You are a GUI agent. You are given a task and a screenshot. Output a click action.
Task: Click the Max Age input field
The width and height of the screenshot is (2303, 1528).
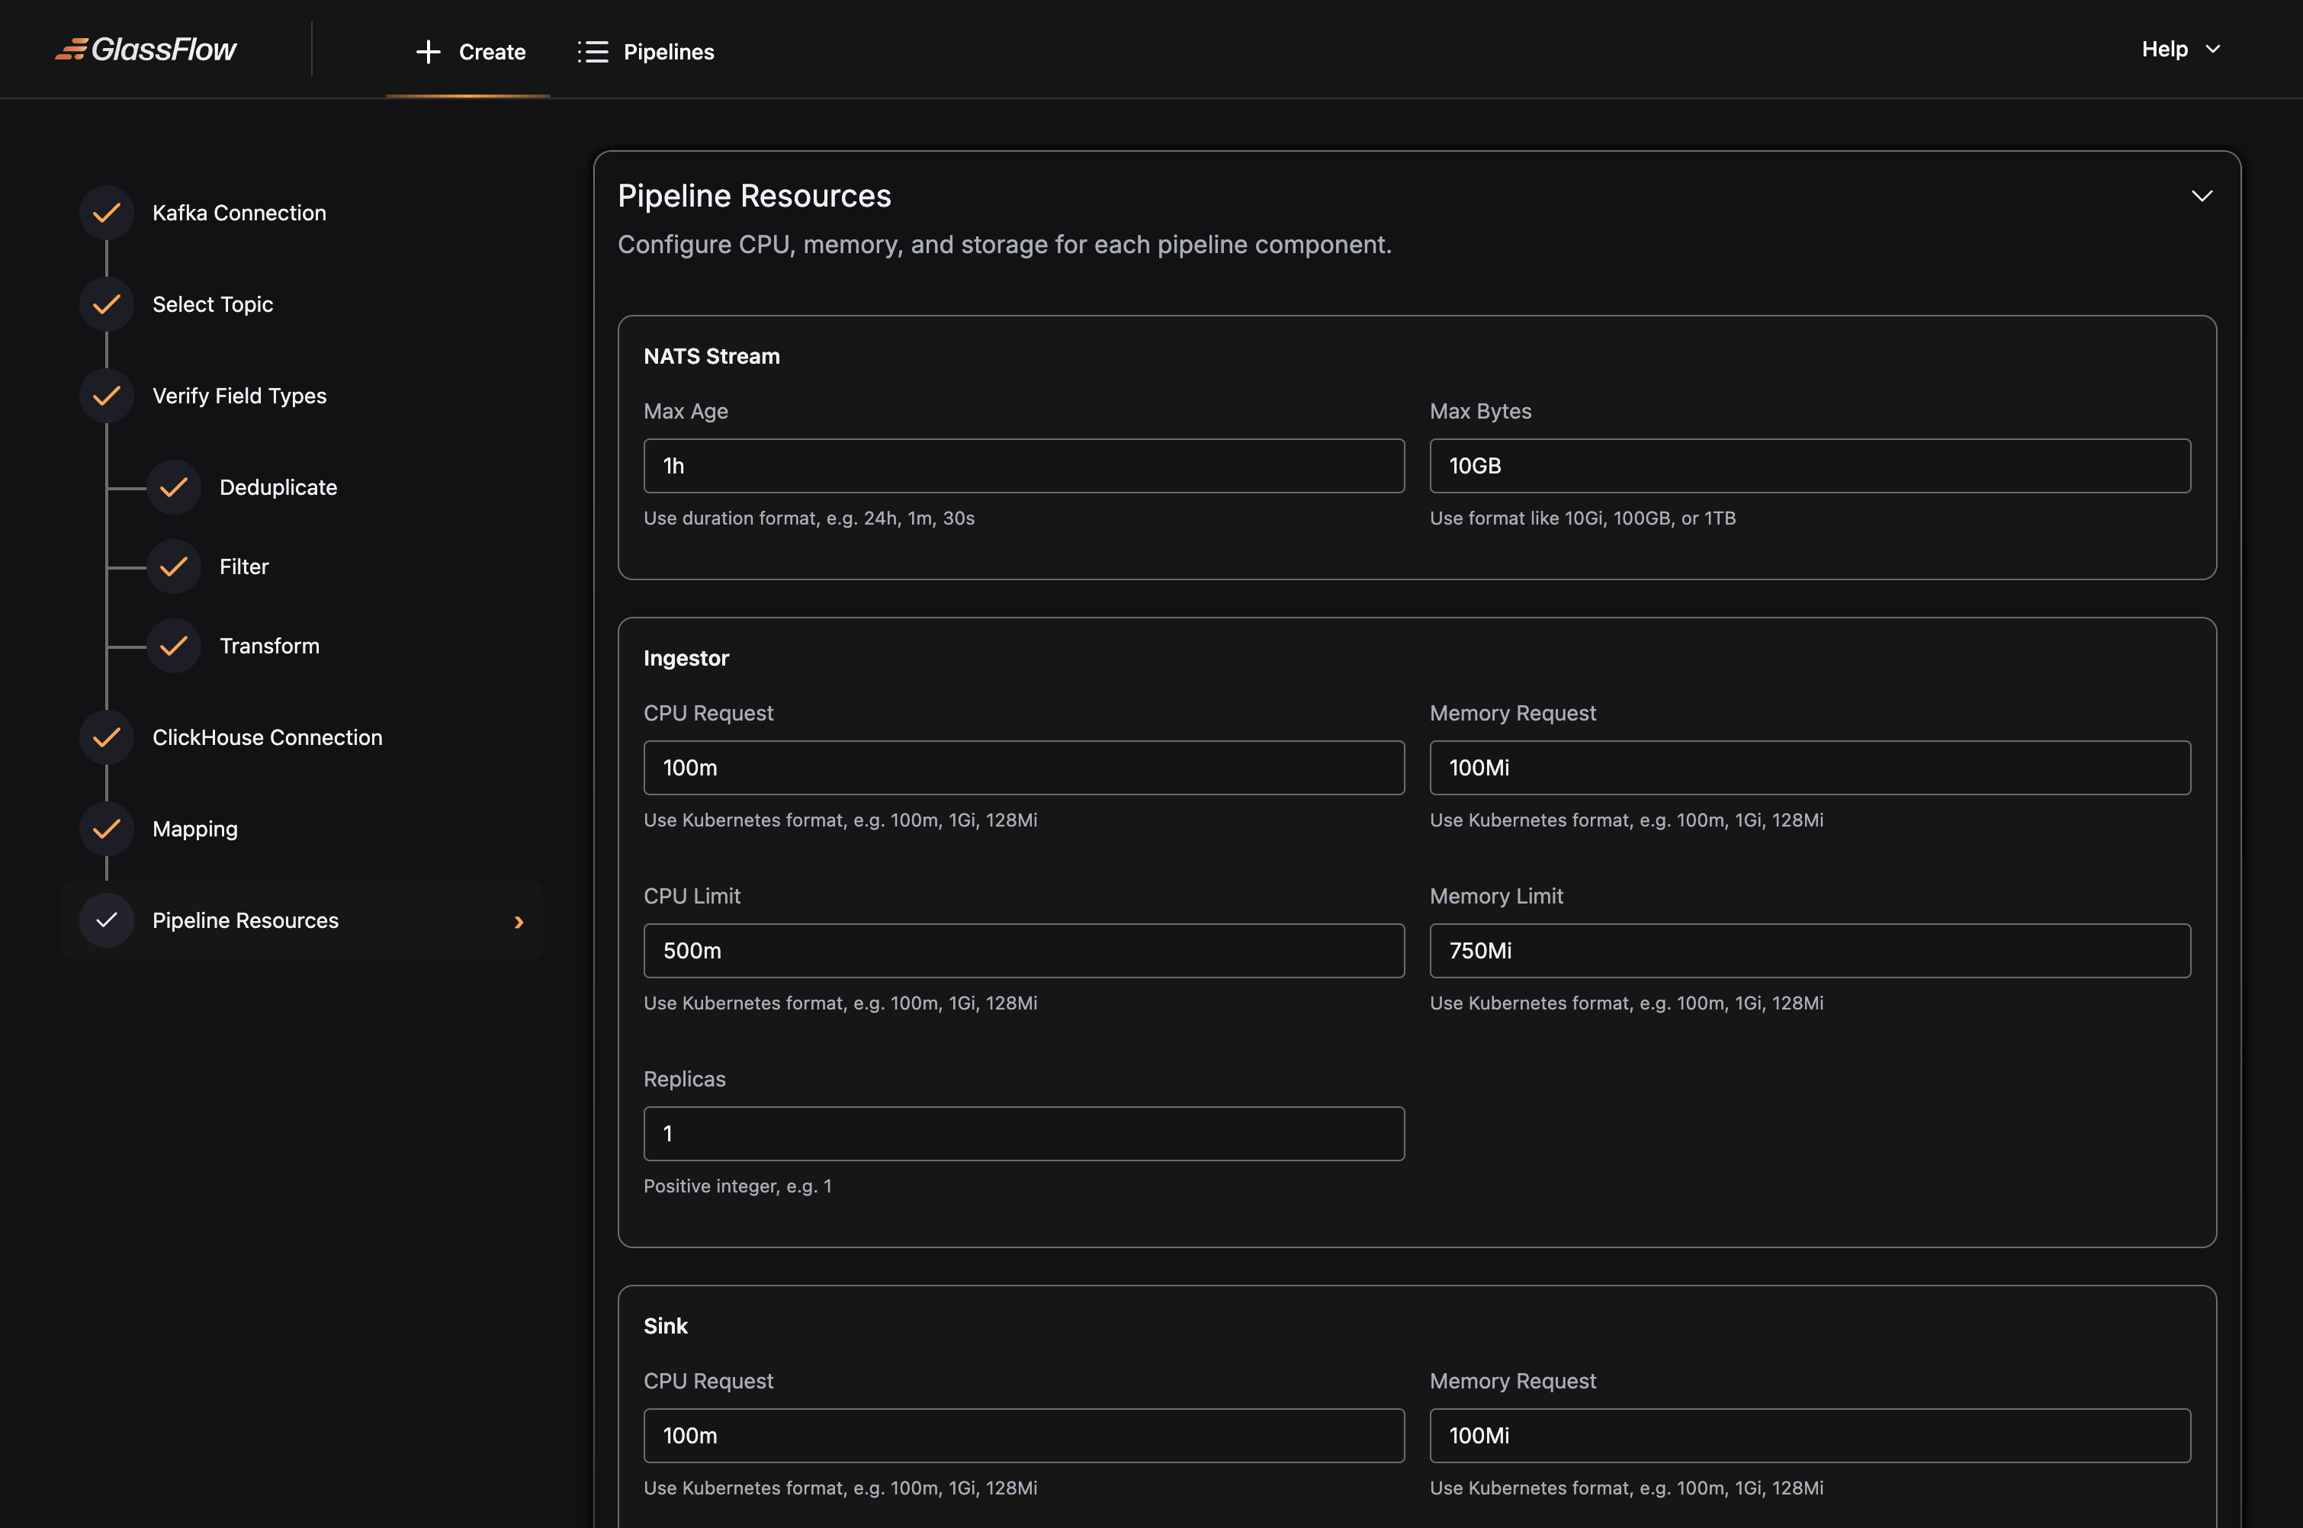coord(1023,466)
